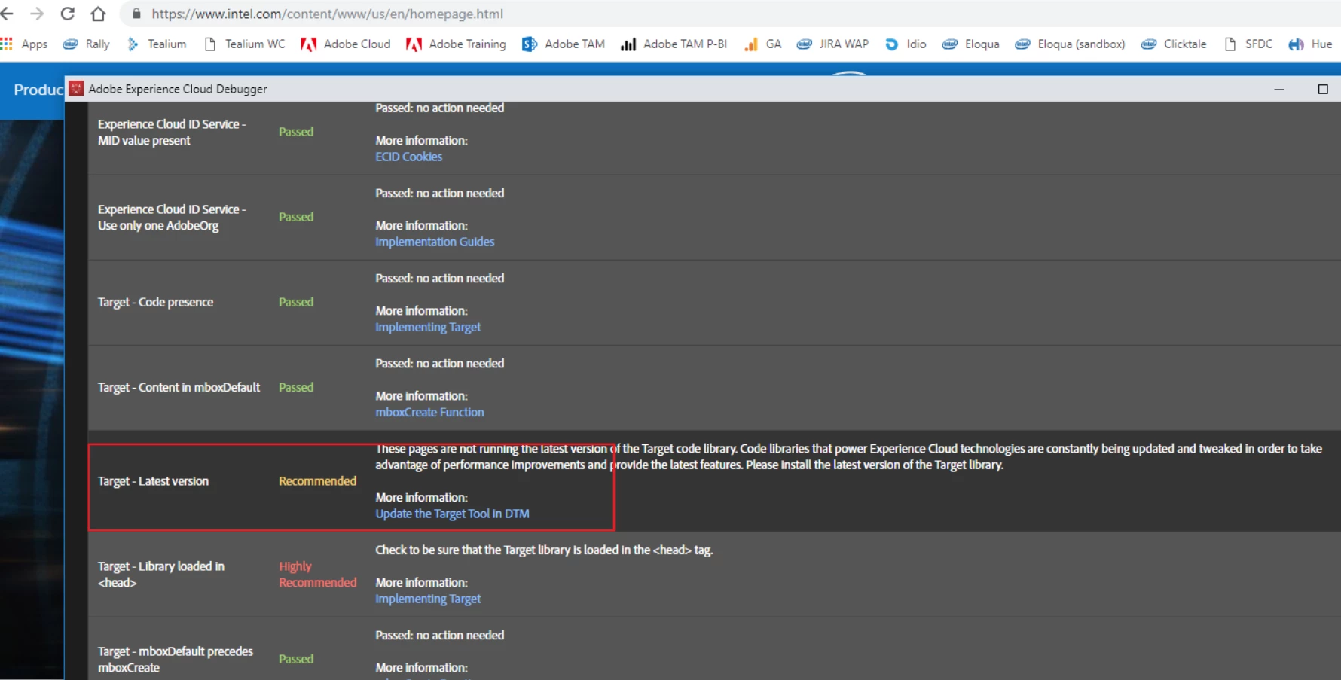Select 'Target - Code presence' row label
The height and width of the screenshot is (680, 1341).
(155, 302)
